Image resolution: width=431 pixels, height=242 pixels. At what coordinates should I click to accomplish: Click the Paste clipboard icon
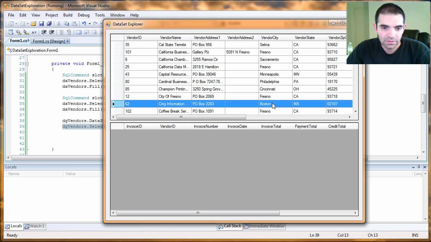pos(74,24)
